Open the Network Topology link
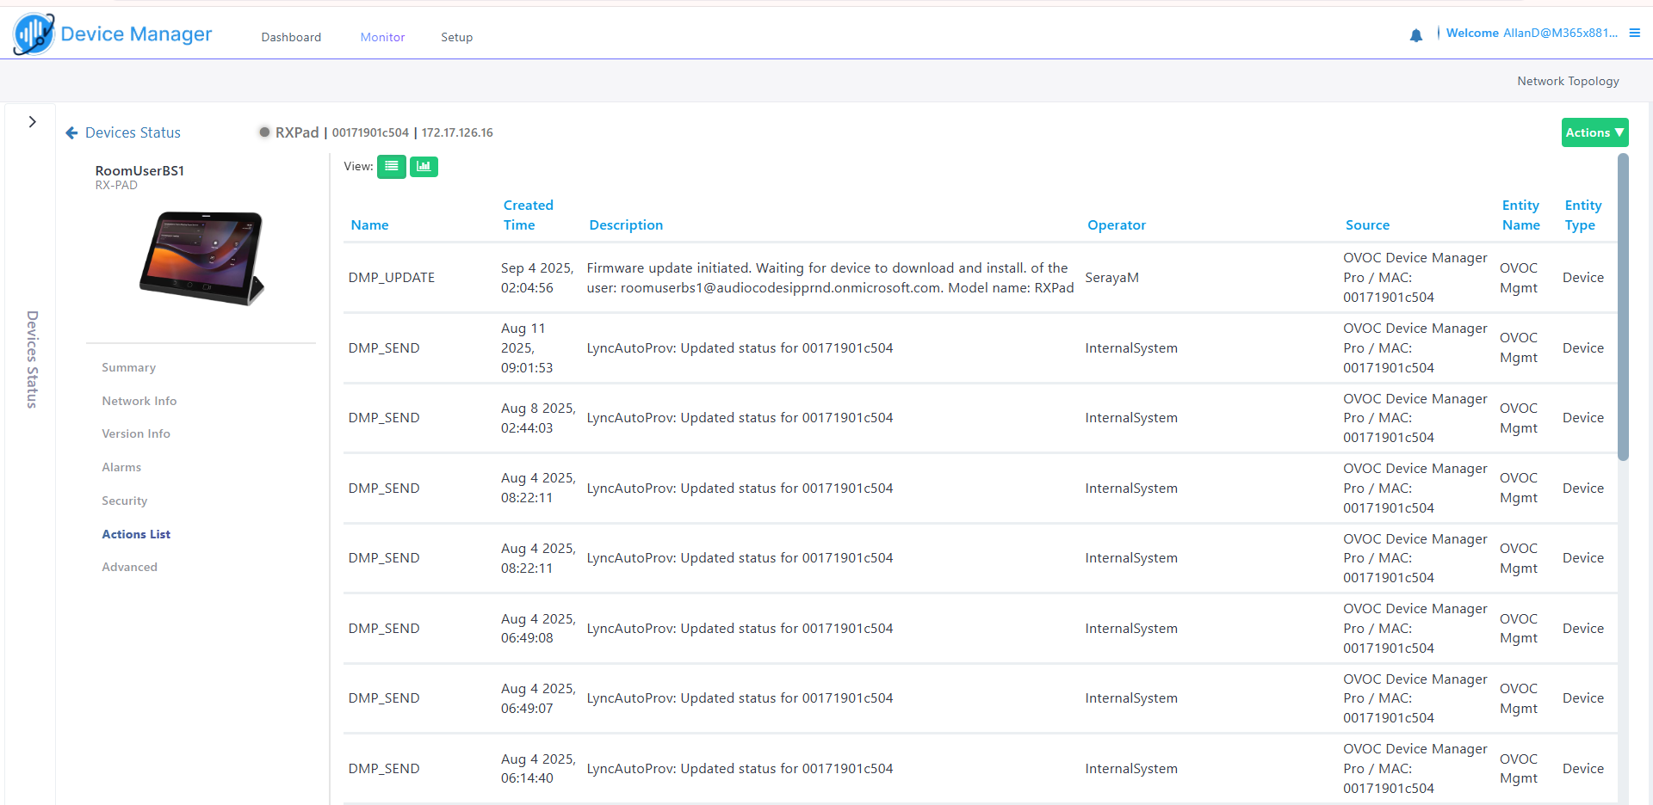 point(1567,81)
